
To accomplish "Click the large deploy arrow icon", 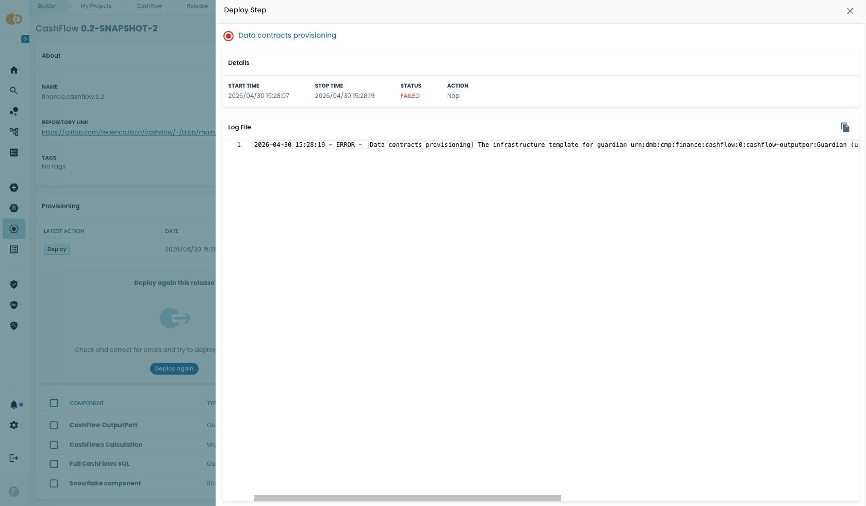I will [x=175, y=318].
